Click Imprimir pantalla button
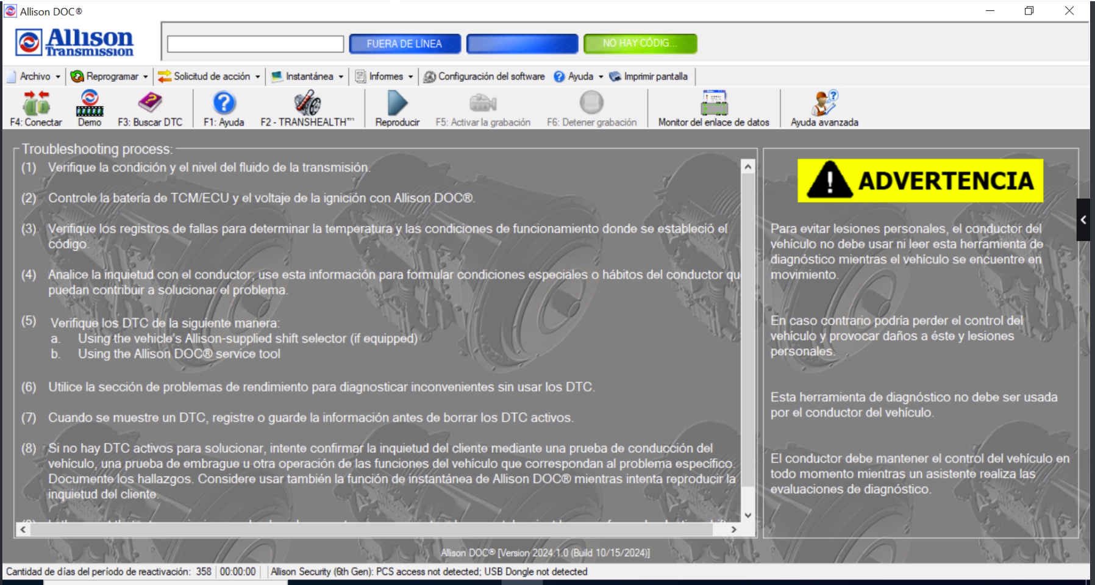Screen dimensions: 1095x585 [x=649, y=76]
